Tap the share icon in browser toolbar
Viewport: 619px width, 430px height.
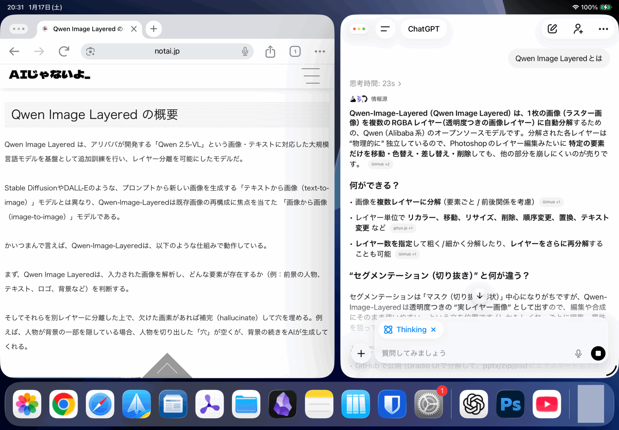(270, 51)
